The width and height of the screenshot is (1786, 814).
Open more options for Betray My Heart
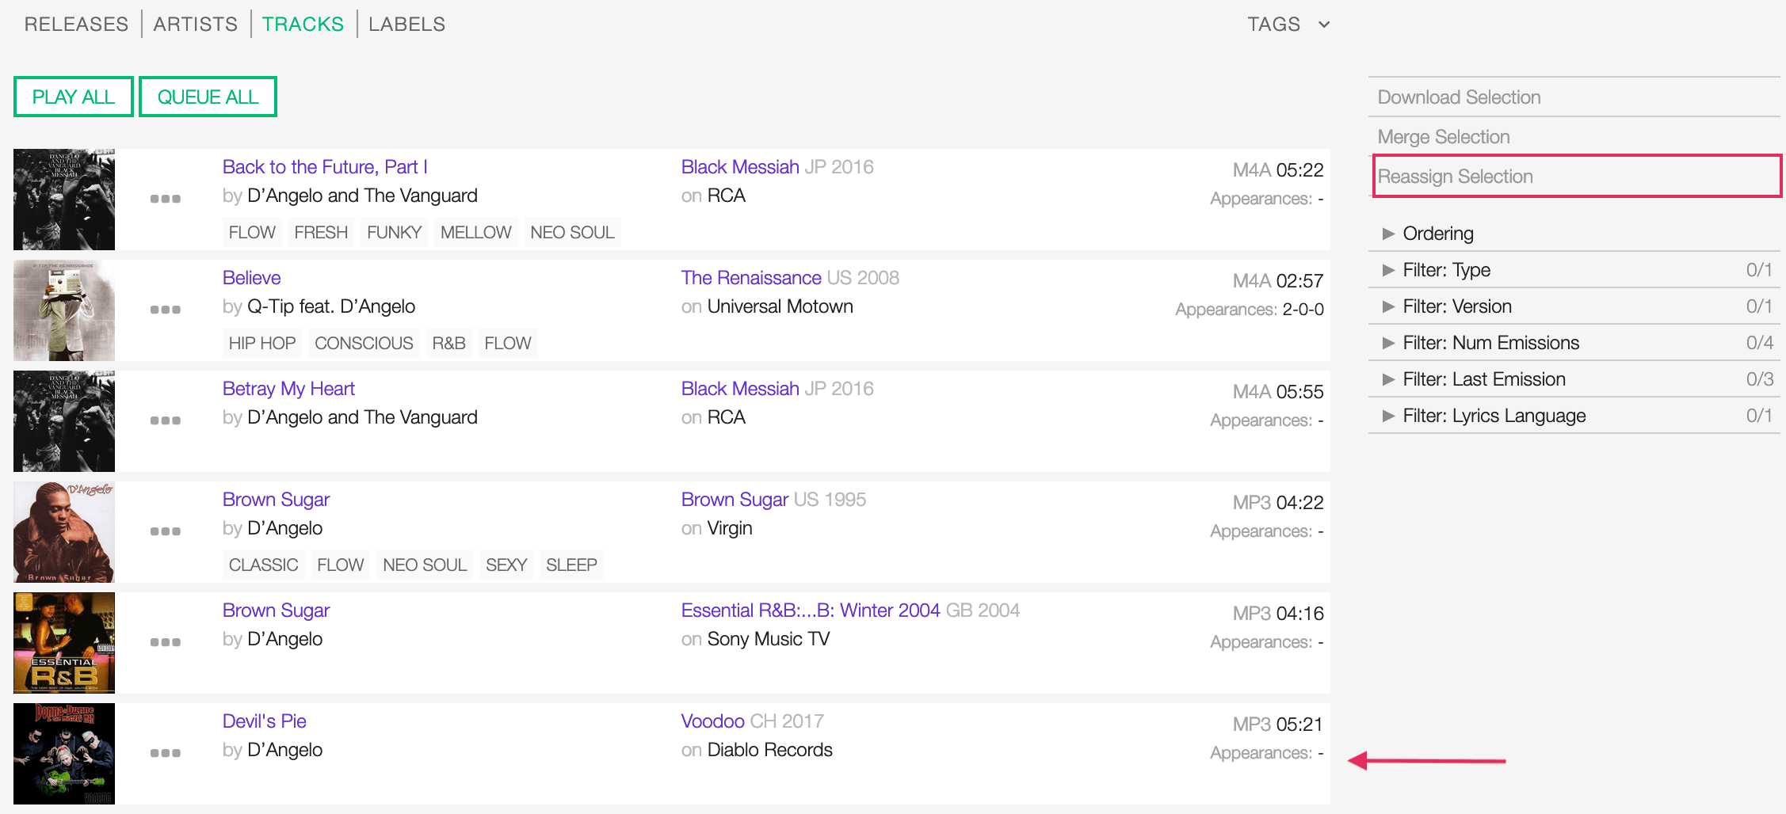pyautogui.click(x=166, y=420)
